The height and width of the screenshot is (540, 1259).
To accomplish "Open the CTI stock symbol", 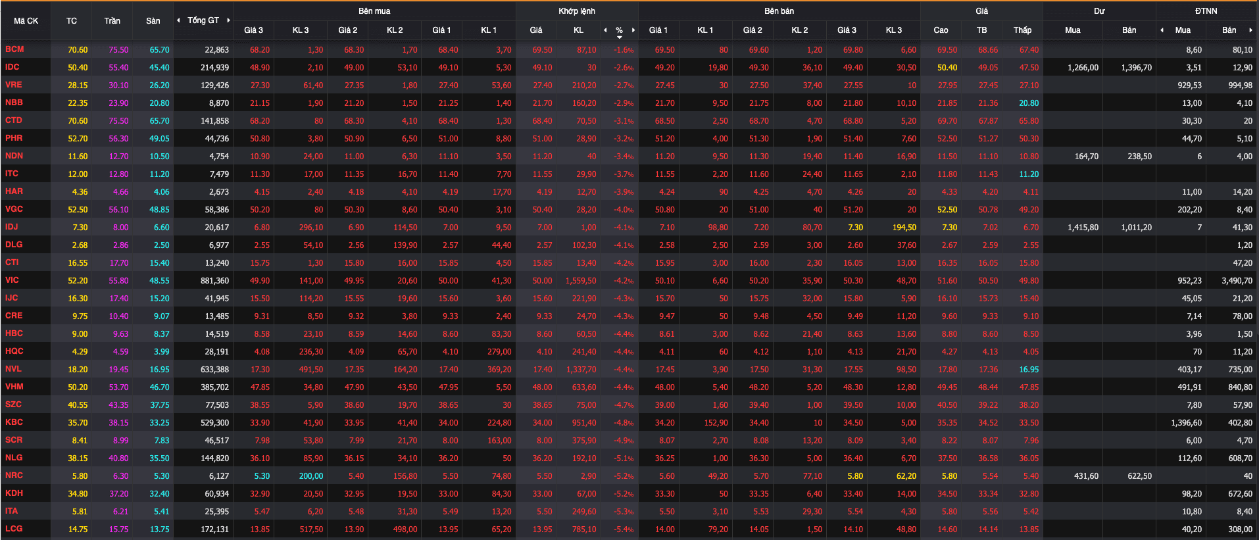I will [x=12, y=262].
